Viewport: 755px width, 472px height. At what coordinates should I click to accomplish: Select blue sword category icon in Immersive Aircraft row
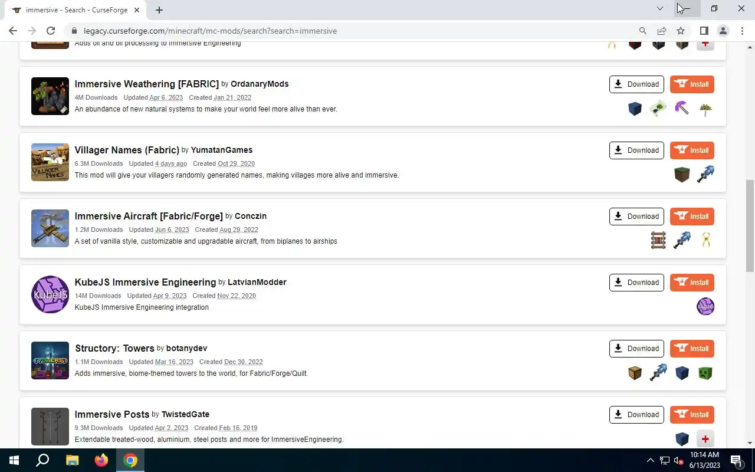pos(682,241)
